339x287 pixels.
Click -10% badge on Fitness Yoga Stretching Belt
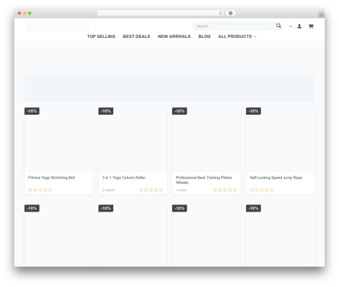coord(32,111)
